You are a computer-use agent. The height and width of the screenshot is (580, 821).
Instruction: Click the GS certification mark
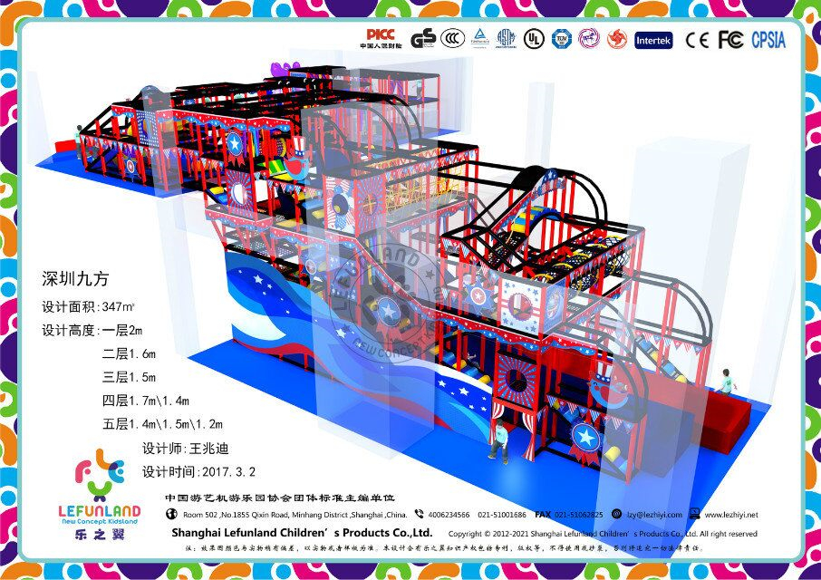(423, 39)
